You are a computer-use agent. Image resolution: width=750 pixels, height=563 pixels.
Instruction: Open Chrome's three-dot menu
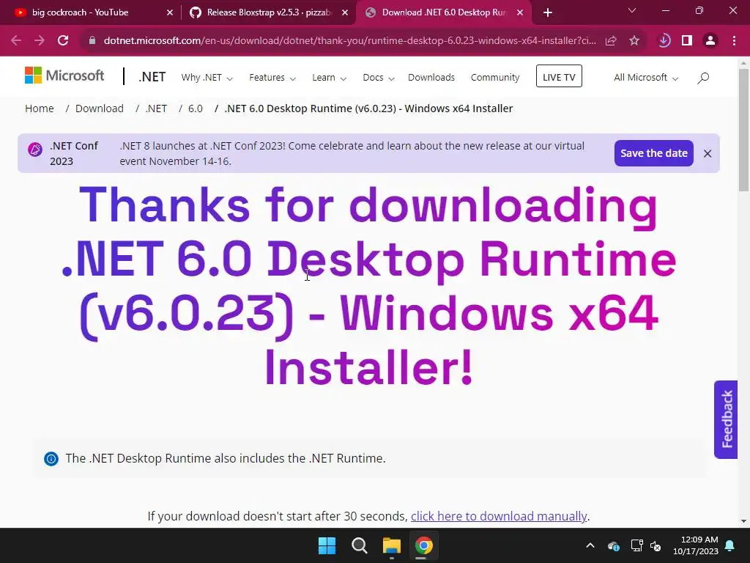734,41
